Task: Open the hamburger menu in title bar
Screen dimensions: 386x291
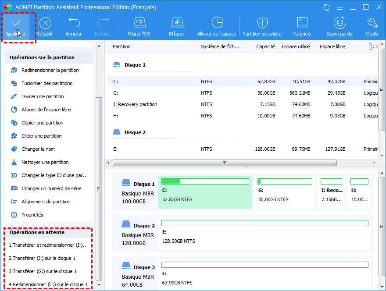Action: click(340, 7)
